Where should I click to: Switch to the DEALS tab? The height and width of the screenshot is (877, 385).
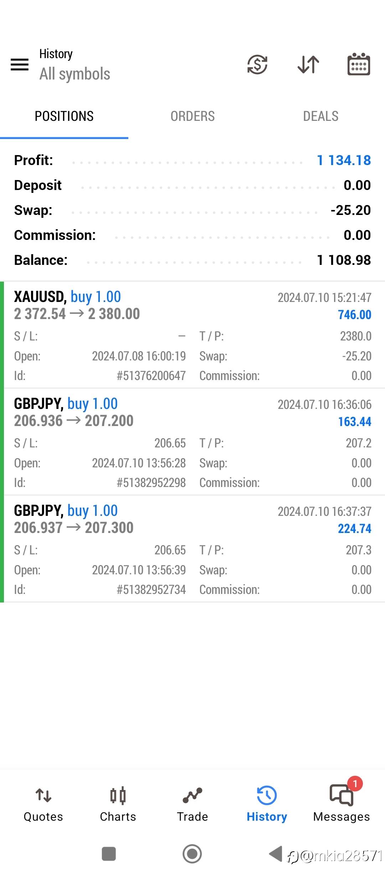pos(320,116)
